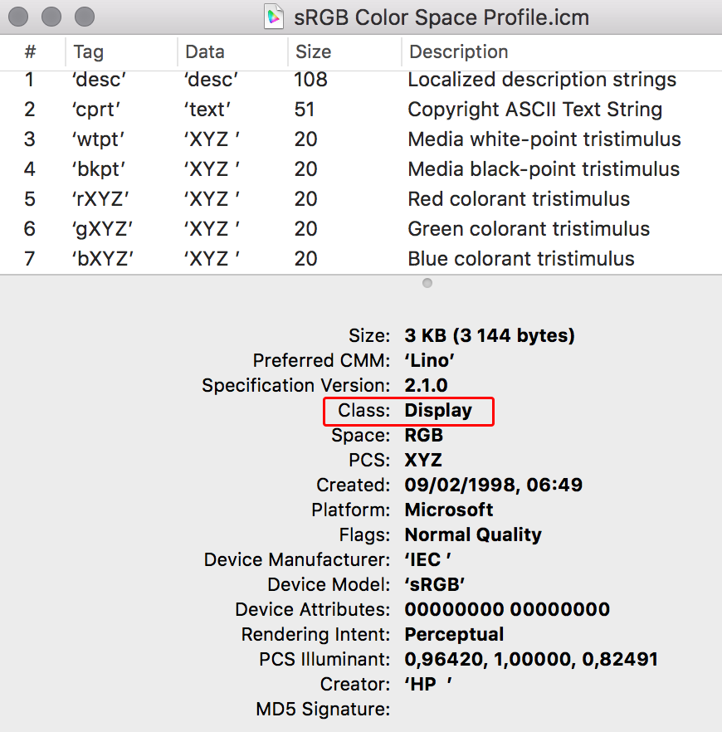
Task: Sort table by Tag column header
Action: point(121,51)
